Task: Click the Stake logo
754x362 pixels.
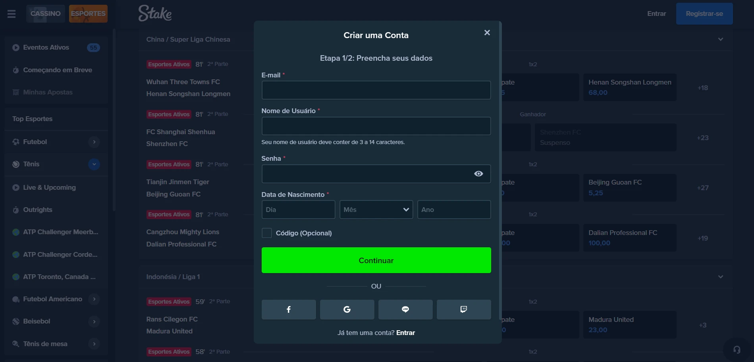Action: (x=155, y=13)
